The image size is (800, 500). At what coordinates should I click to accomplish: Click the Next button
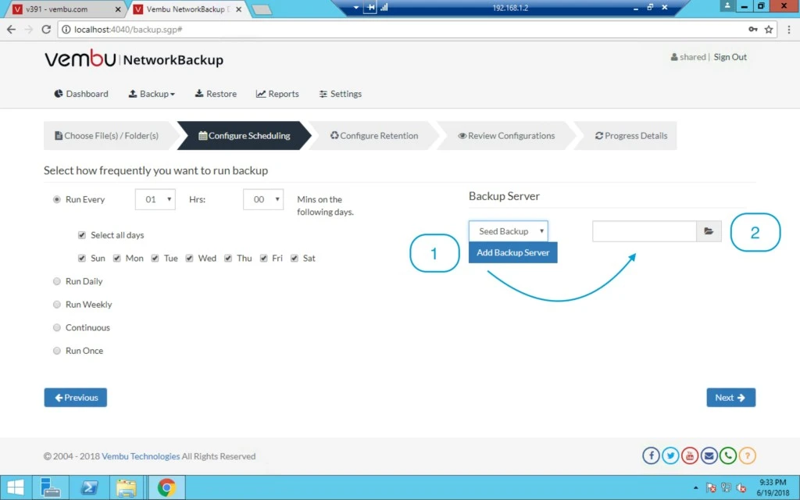click(730, 398)
